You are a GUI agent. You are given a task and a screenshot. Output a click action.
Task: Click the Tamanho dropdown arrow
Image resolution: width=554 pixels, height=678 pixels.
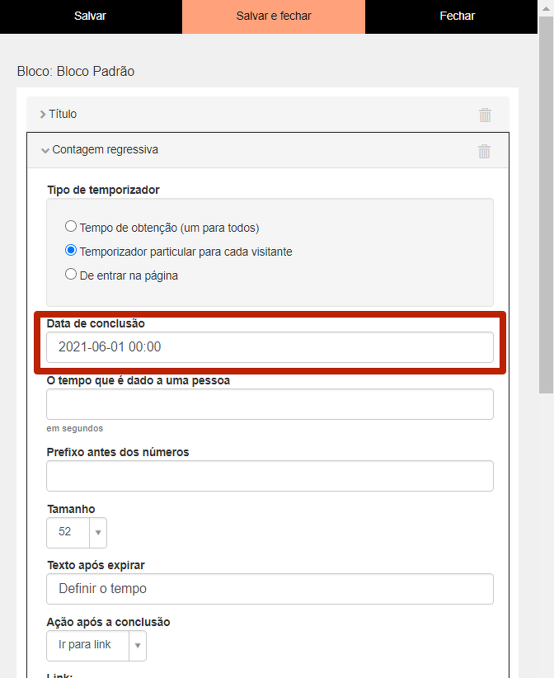click(98, 533)
